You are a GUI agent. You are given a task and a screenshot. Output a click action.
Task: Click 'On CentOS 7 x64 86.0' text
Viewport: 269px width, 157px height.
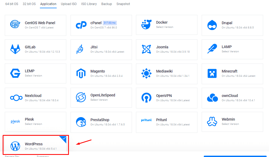point(104,28)
